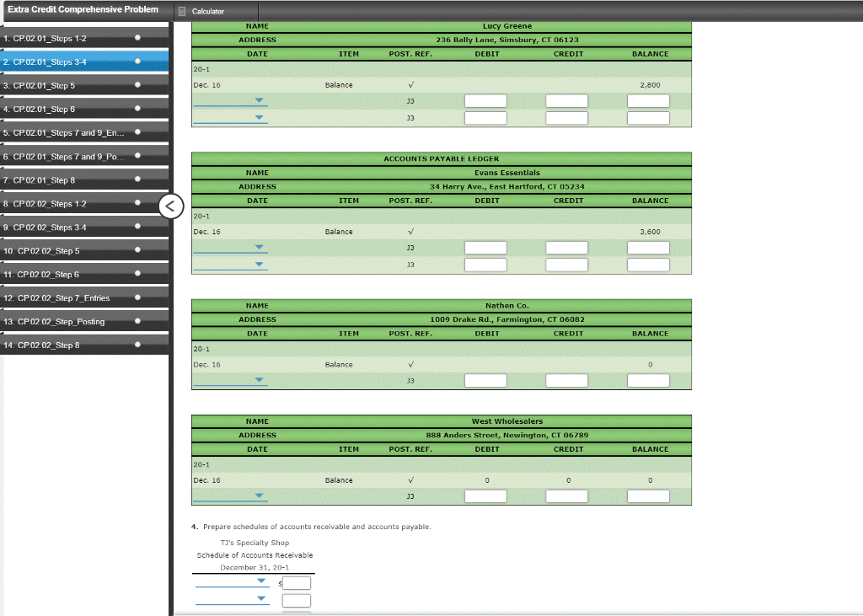This screenshot has height=616, width=863.
Task: Click West Wholesalers J3 debit field
Action: [x=485, y=496]
